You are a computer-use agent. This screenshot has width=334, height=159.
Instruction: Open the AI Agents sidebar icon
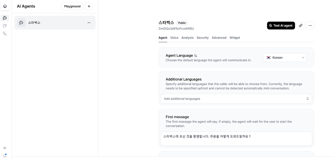5,18
